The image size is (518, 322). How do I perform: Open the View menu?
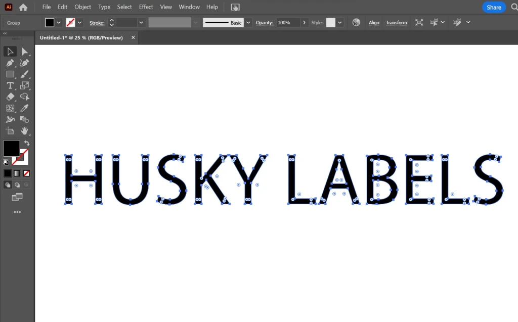pos(166,7)
